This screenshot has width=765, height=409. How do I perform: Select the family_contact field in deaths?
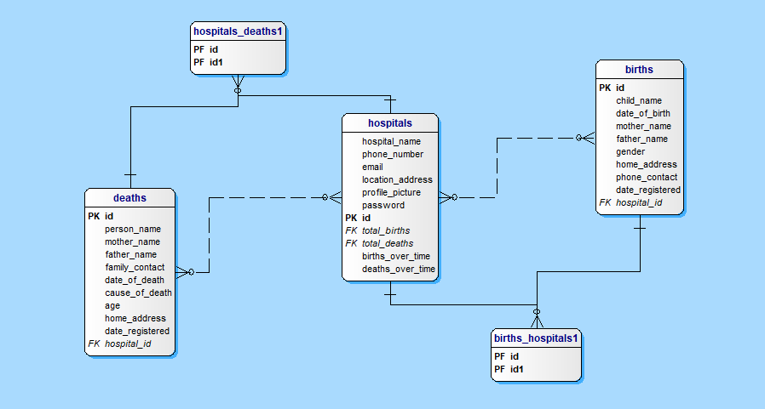135,267
